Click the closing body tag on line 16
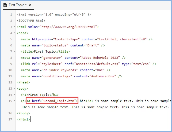This screenshot has width=172, height=132. [23, 113]
